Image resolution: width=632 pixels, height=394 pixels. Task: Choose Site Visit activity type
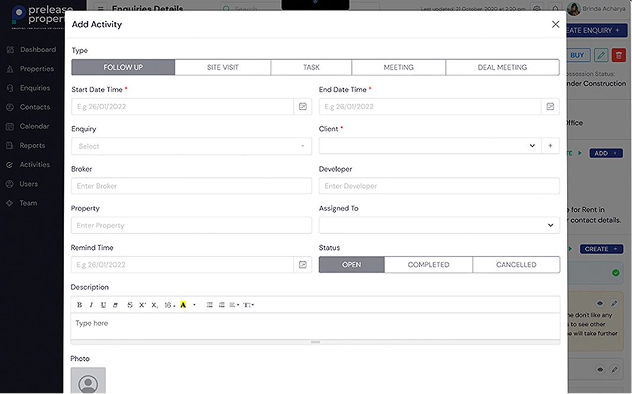point(222,68)
